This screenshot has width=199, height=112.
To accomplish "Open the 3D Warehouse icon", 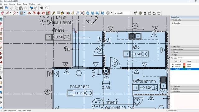I will pos(88,13).
